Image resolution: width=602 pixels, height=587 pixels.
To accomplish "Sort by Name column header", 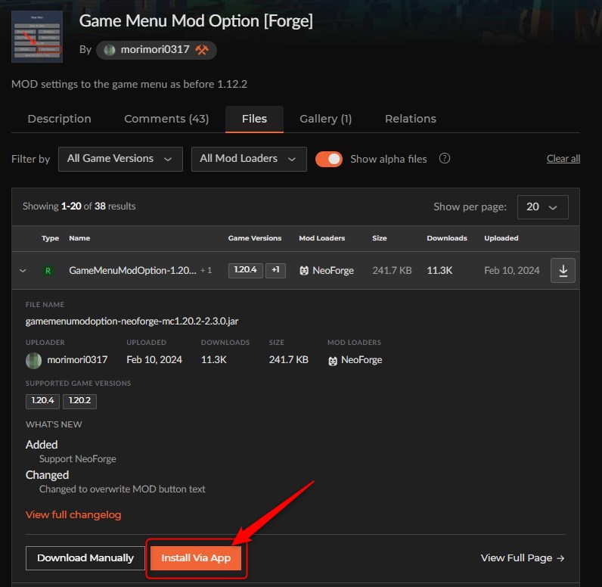I will (79, 238).
